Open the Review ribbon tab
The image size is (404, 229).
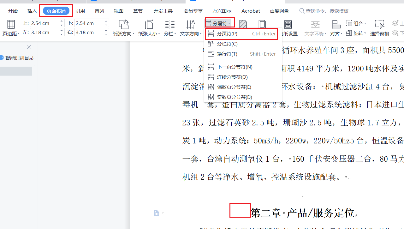coord(99,11)
